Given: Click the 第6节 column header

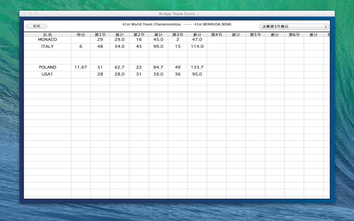Looking at the screenshot, I should (x=294, y=34).
